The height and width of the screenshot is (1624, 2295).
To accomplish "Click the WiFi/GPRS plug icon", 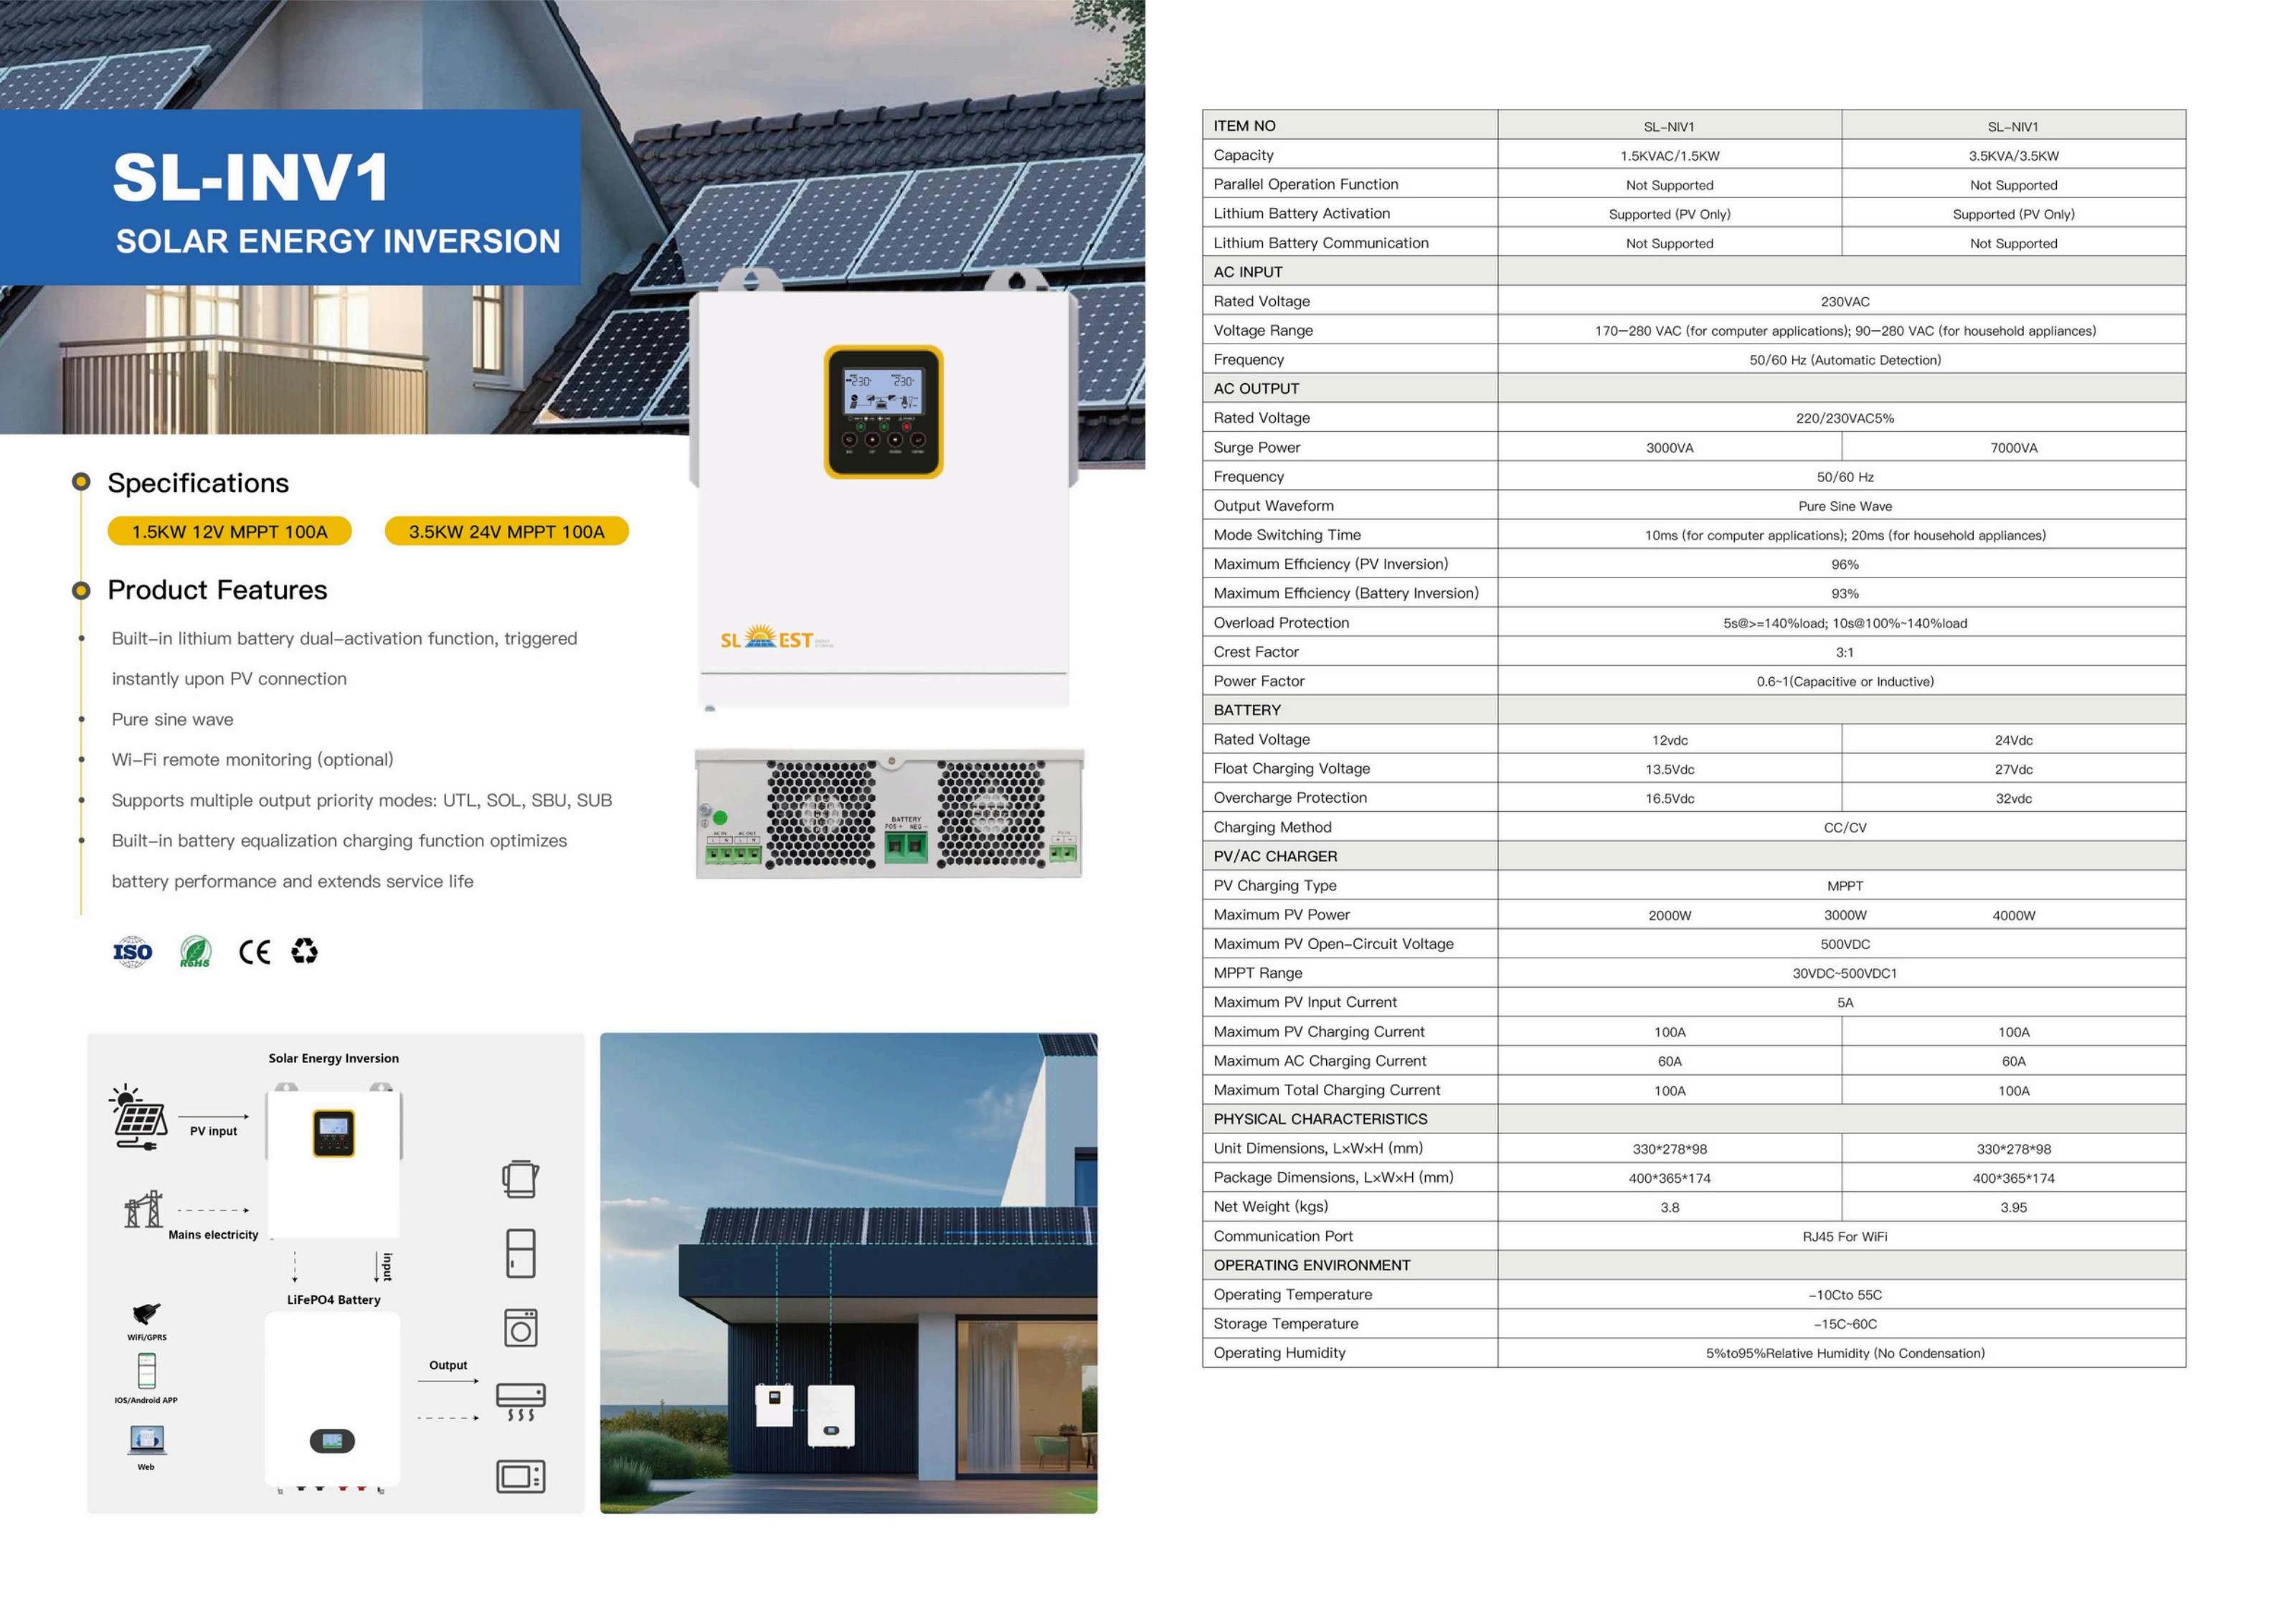I will pos(146,1313).
